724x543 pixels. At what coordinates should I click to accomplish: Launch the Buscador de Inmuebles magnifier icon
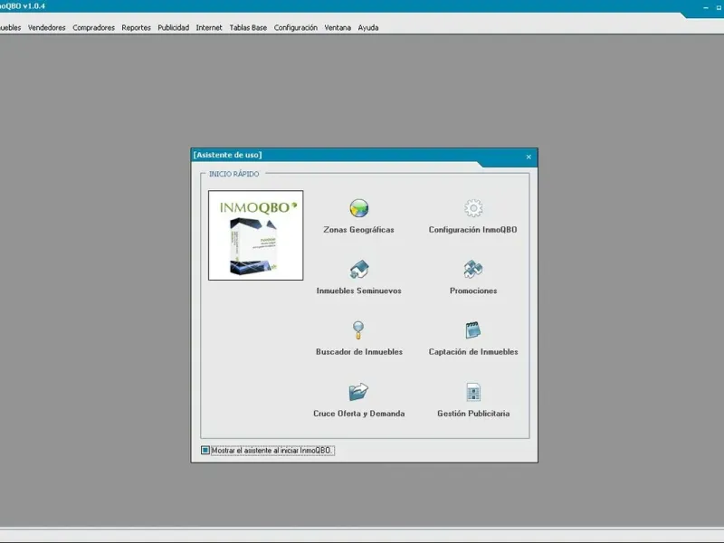[358, 330]
